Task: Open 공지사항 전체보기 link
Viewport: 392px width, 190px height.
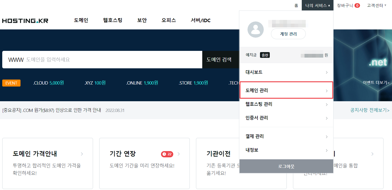Action: point(370,110)
